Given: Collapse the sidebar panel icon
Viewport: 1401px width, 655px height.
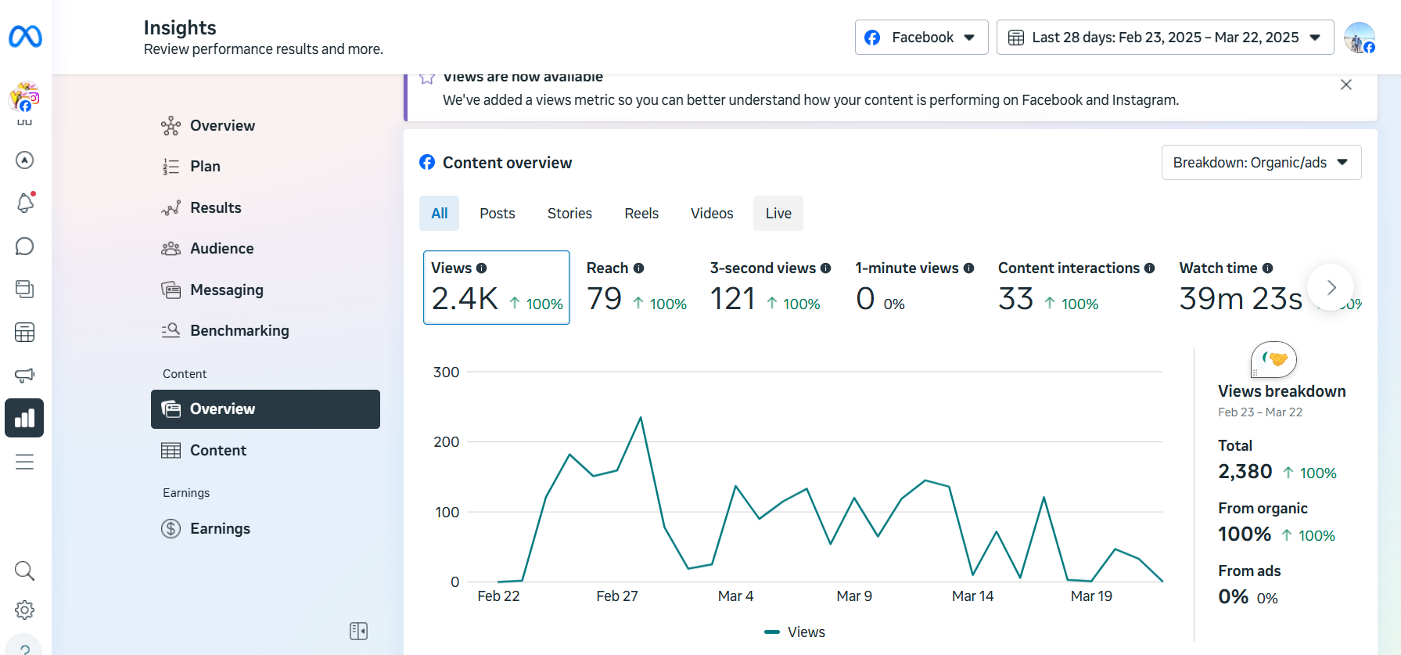Looking at the screenshot, I should 358,631.
